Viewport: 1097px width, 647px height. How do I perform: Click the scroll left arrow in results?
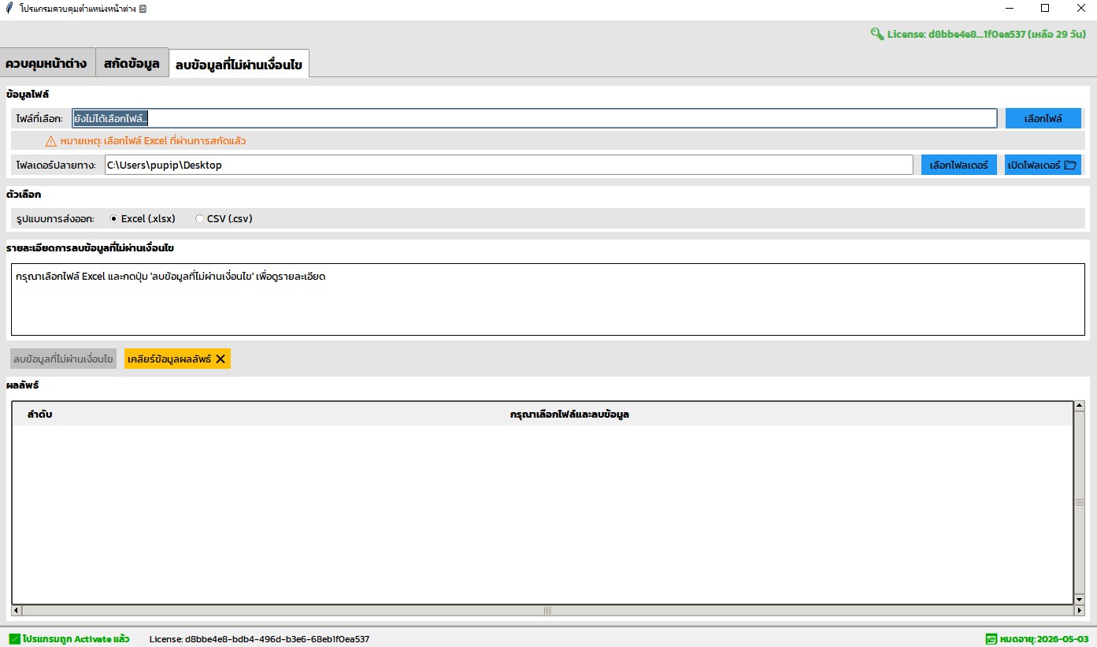pyautogui.click(x=17, y=610)
